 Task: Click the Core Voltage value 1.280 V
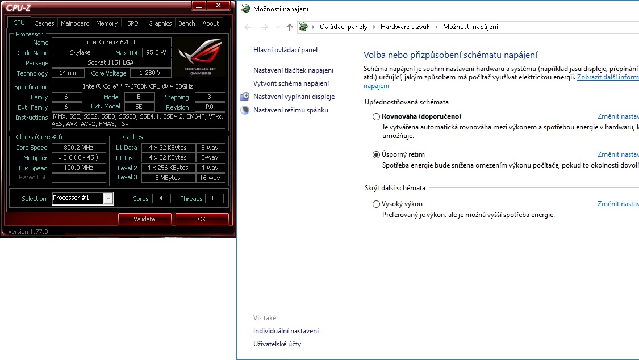click(151, 73)
